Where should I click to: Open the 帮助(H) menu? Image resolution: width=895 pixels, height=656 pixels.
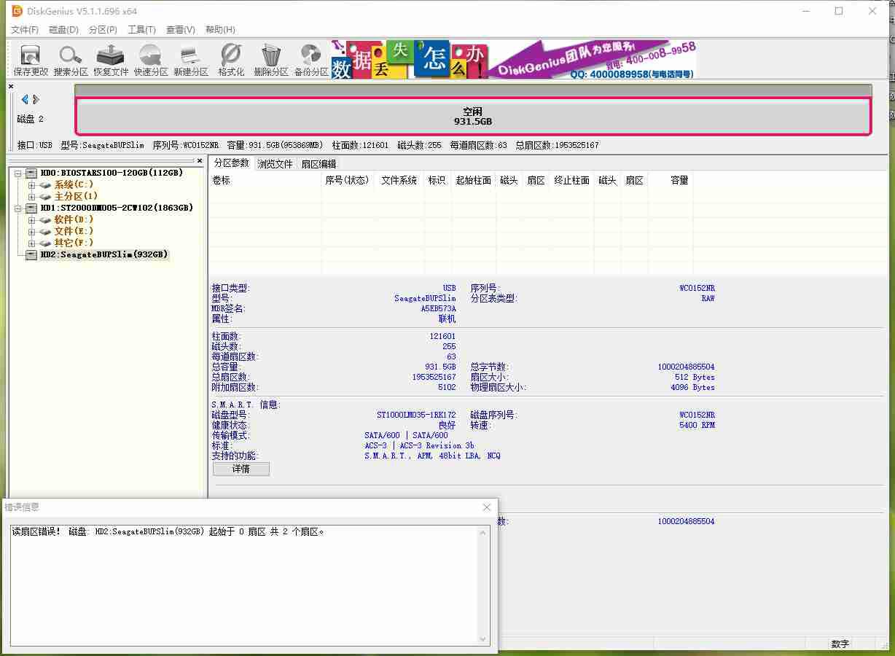[220, 30]
